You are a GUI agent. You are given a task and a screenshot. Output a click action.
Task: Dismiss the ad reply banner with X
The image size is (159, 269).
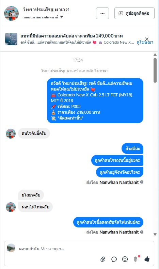[x=147, y=39]
